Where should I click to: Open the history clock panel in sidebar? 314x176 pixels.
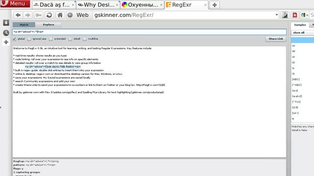point(6,33)
